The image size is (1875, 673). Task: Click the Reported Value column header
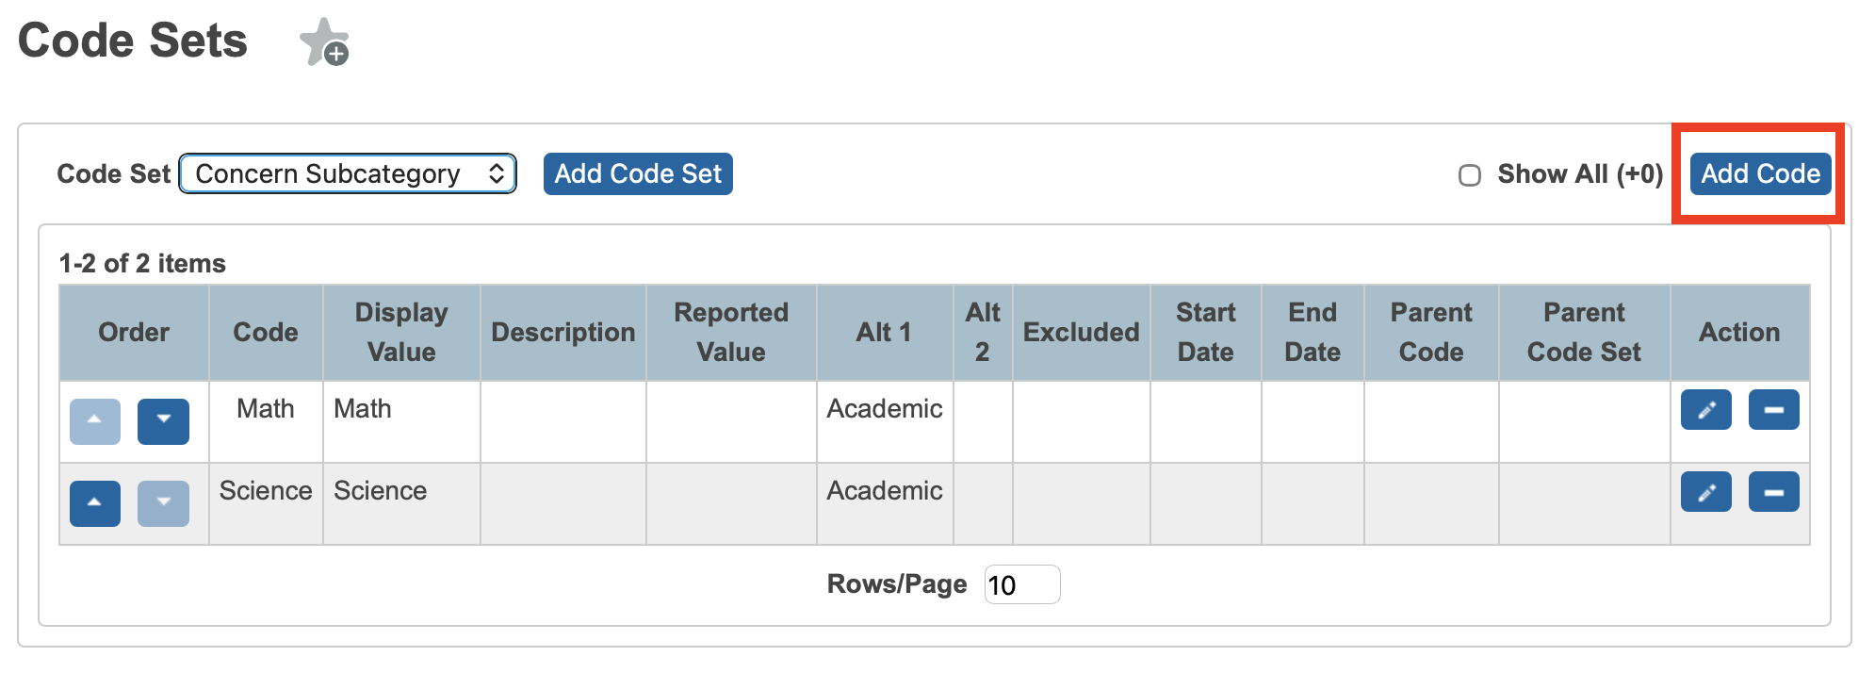pyautogui.click(x=731, y=332)
